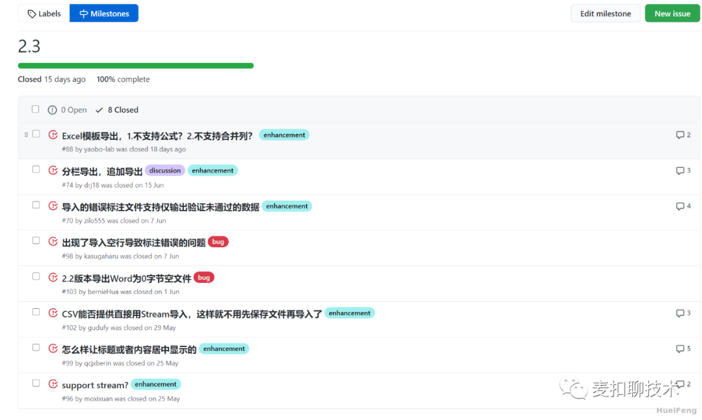
Task: Open author qcjxberin profile link
Action: [97, 363]
